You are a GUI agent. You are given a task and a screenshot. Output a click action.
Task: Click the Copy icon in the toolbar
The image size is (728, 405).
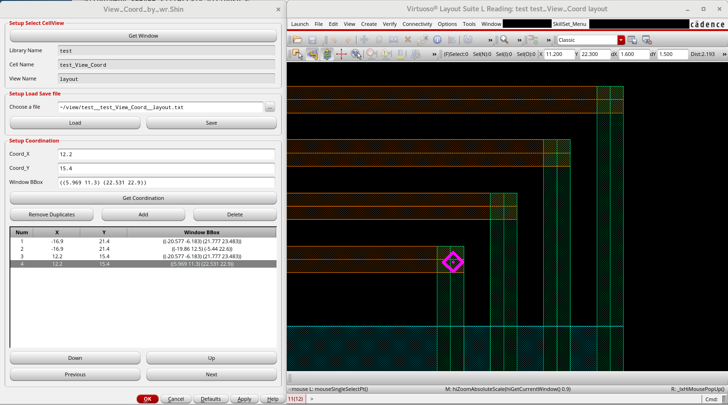click(x=379, y=40)
